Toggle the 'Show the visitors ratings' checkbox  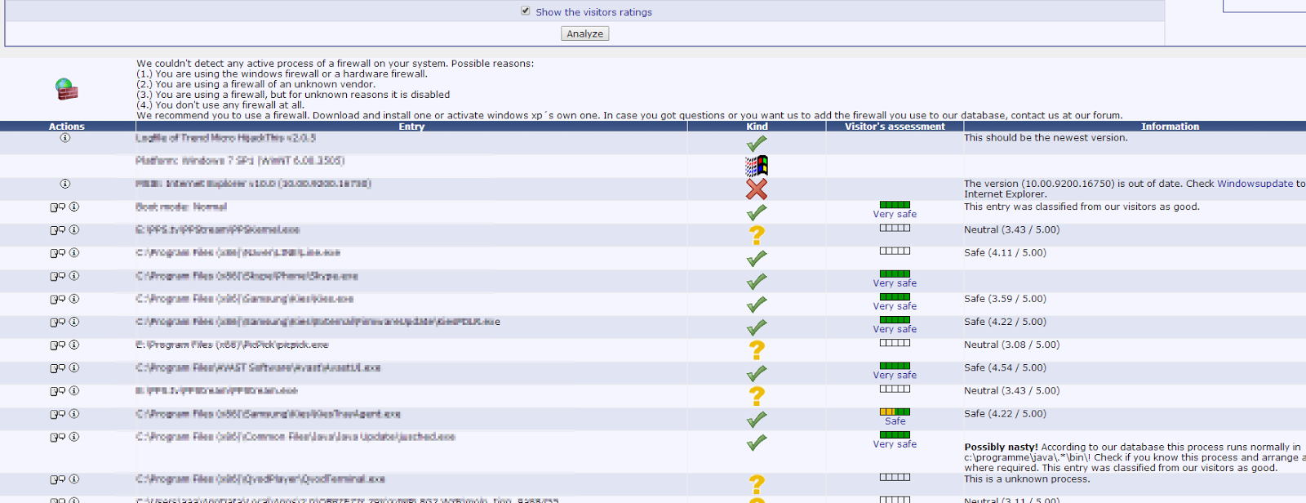(526, 11)
